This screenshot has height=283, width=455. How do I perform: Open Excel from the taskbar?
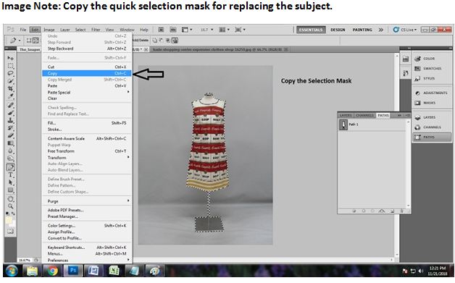pyautogui.click(x=114, y=271)
